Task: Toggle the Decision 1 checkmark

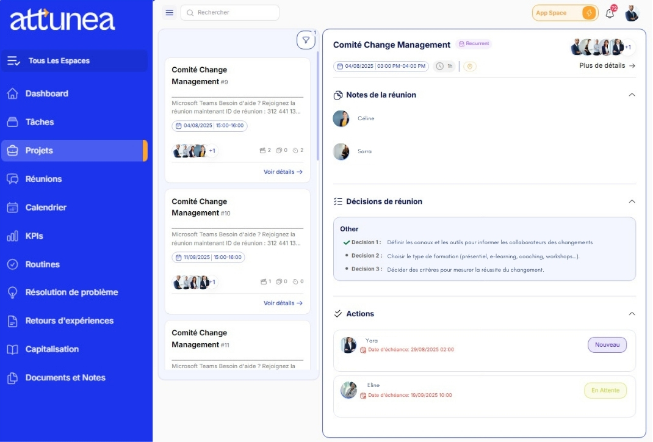Action: click(x=347, y=242)
